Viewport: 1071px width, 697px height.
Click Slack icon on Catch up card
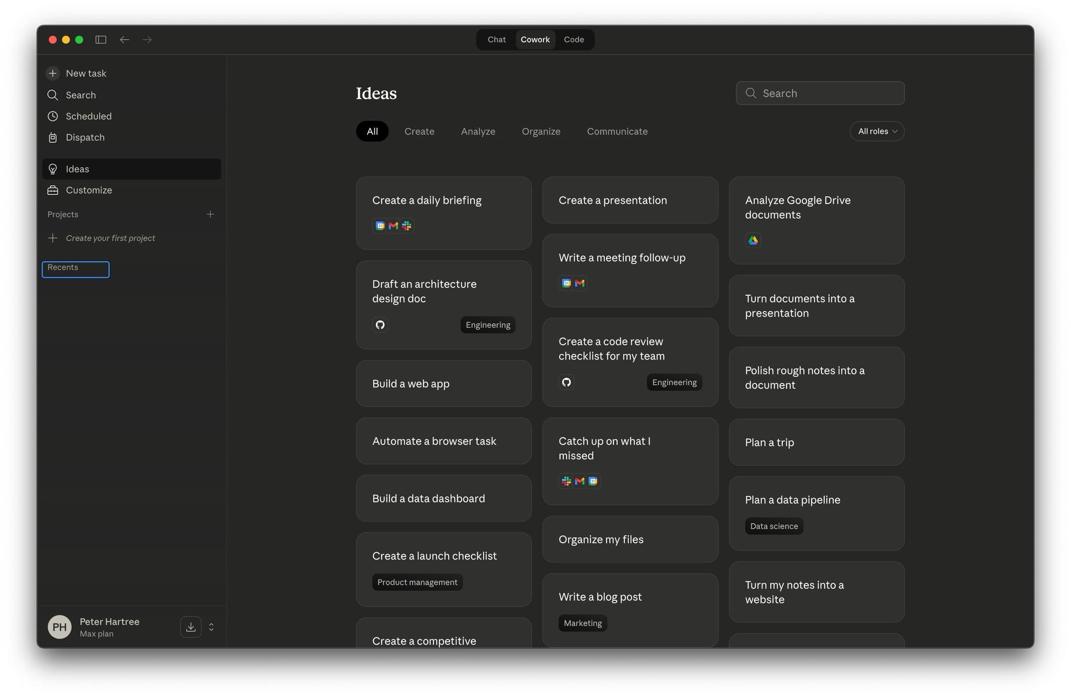coord(566,481)
